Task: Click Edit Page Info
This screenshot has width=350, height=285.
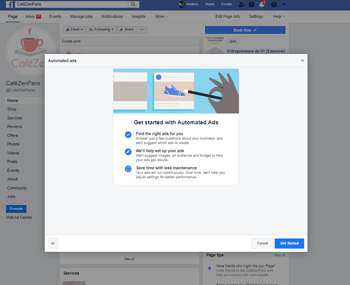Action: pos(228,16)
